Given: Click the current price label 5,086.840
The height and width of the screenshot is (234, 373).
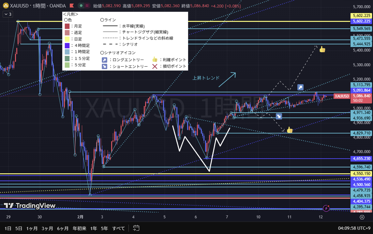Looking at the screenshot, I should 361,96.
